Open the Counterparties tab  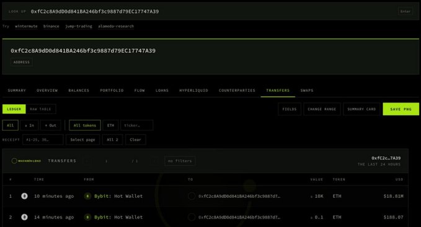click(237, 91)
